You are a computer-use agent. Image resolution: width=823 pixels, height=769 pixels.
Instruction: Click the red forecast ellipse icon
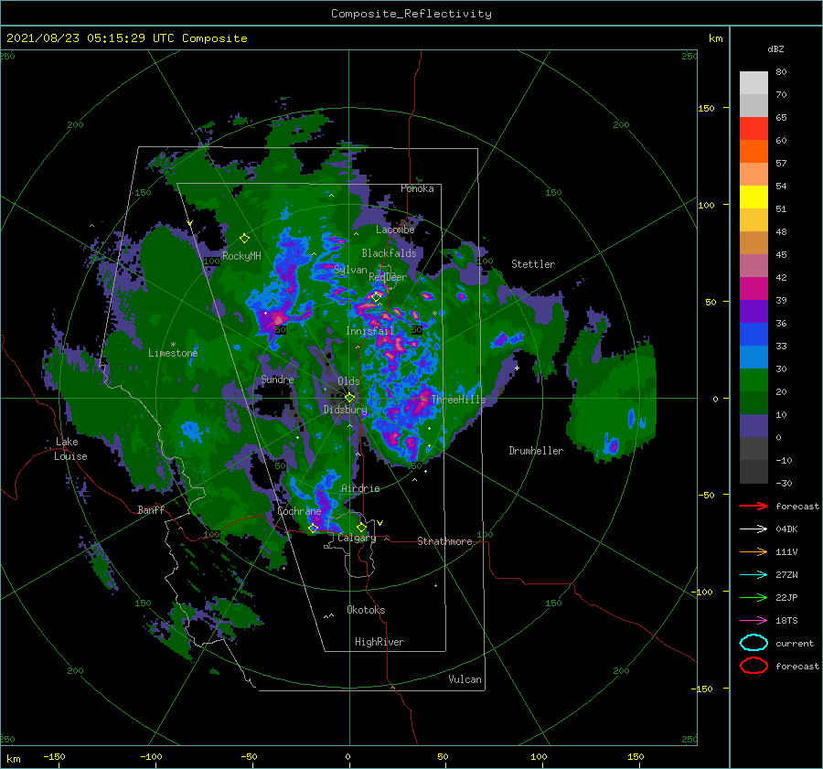tap(754, 666)
